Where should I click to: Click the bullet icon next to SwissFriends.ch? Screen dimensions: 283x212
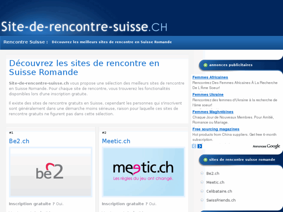click(x=202, y=200)
